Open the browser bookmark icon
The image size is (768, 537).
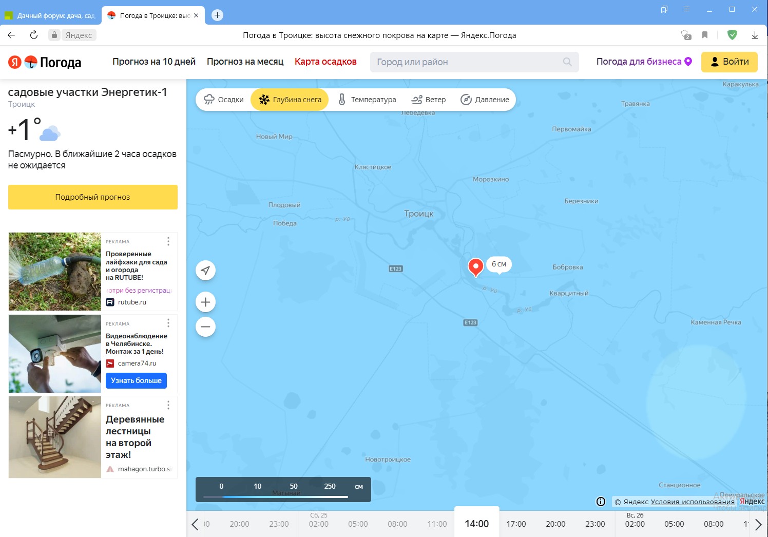pyautogui.click(x=705, y=35)
